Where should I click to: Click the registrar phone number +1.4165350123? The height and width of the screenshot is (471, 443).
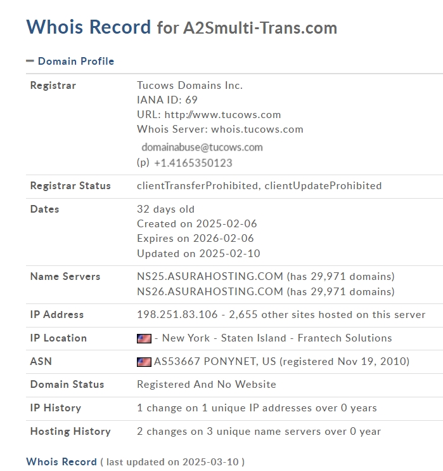[x=193, y=163]
